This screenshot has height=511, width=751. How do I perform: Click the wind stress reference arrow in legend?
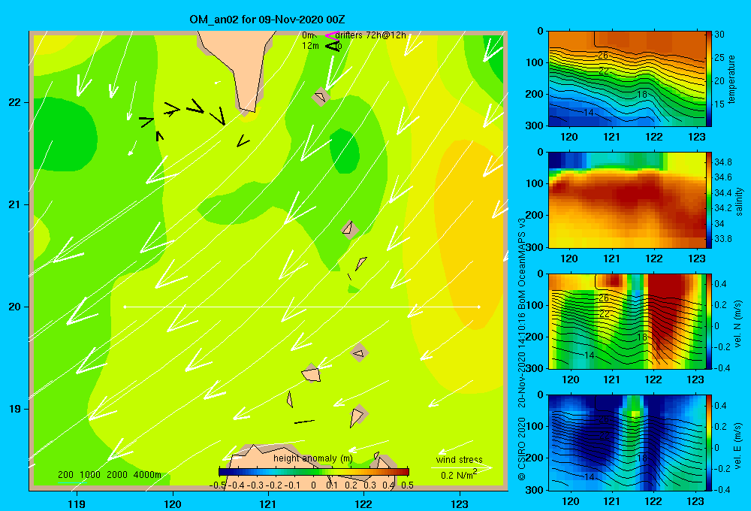461,467
